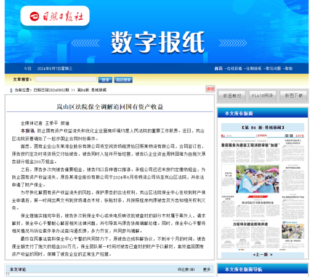The height and width of the screenshot is (277, 314).
Task: Click the 日照日报社 logo
Action: (55, 16)
